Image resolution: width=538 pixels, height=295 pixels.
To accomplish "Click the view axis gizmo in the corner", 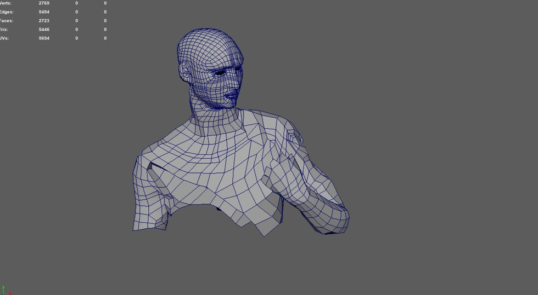I will 5,291.
